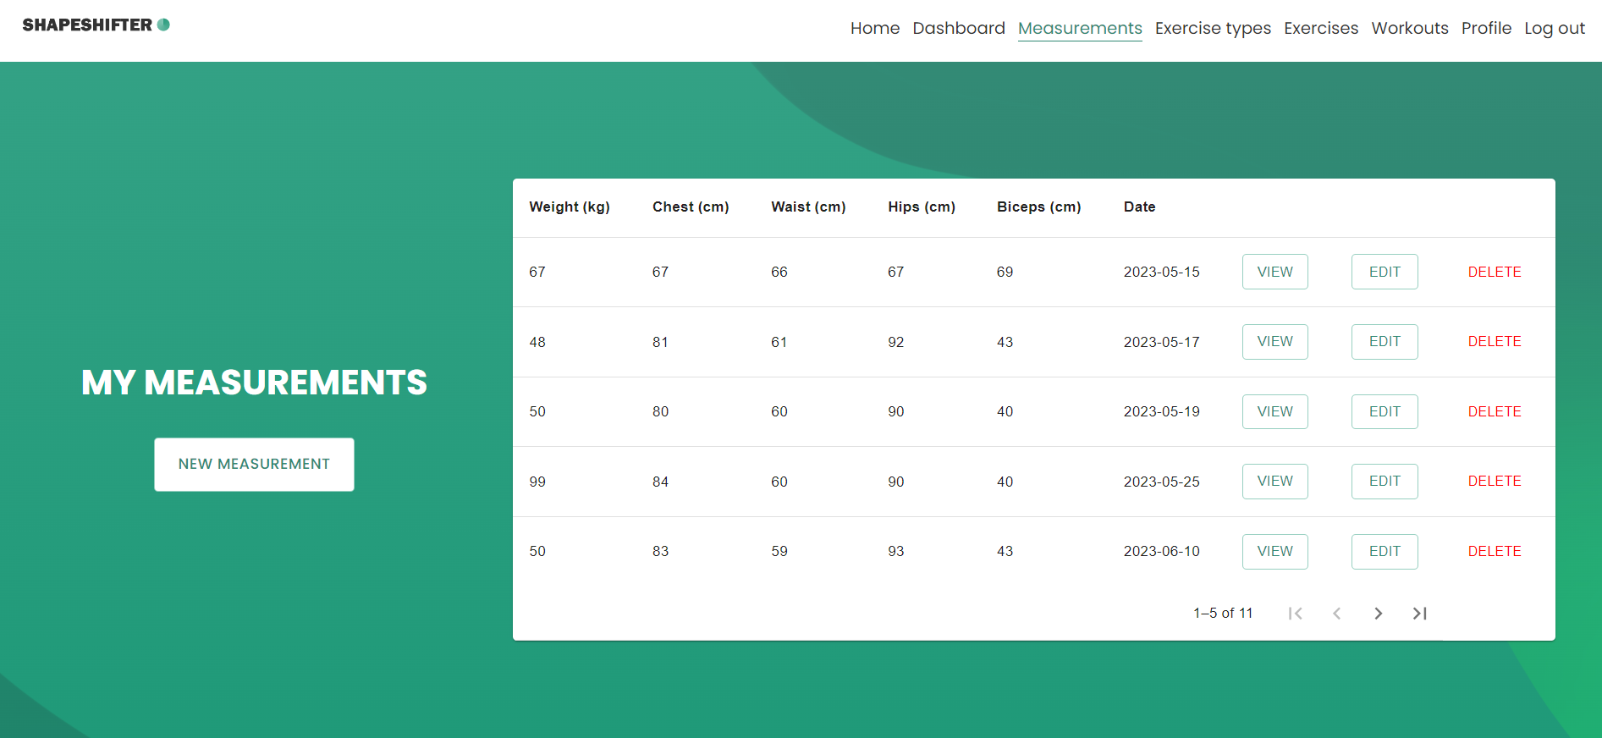View the 2023-05-15 measurement
This screenshot has height=738, width=1602.
[x=1274, y=272]
